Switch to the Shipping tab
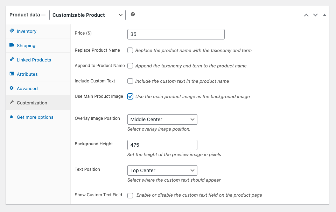336x212 pixels. tap(26, 45)
